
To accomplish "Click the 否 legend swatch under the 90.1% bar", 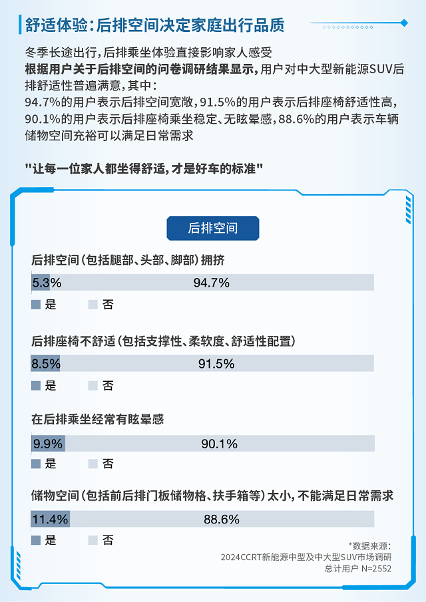I will [93, 464].
